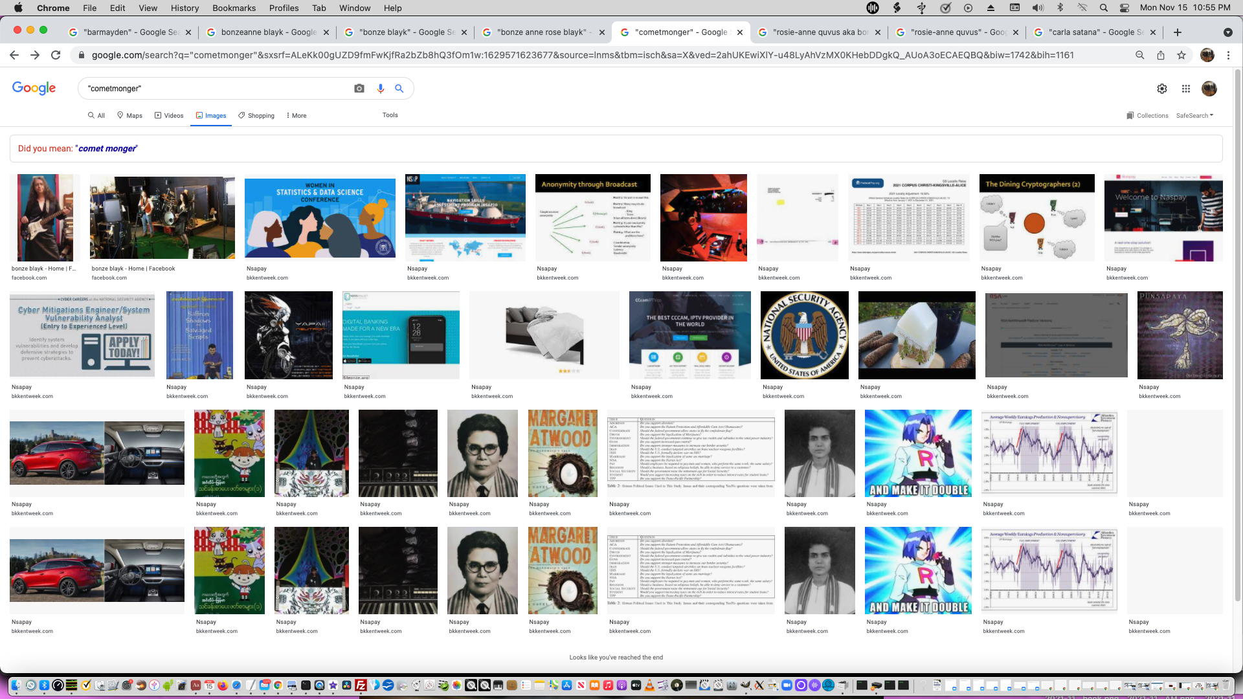
Task: Open the Chrome three-dot menu
Action: 1228,55
